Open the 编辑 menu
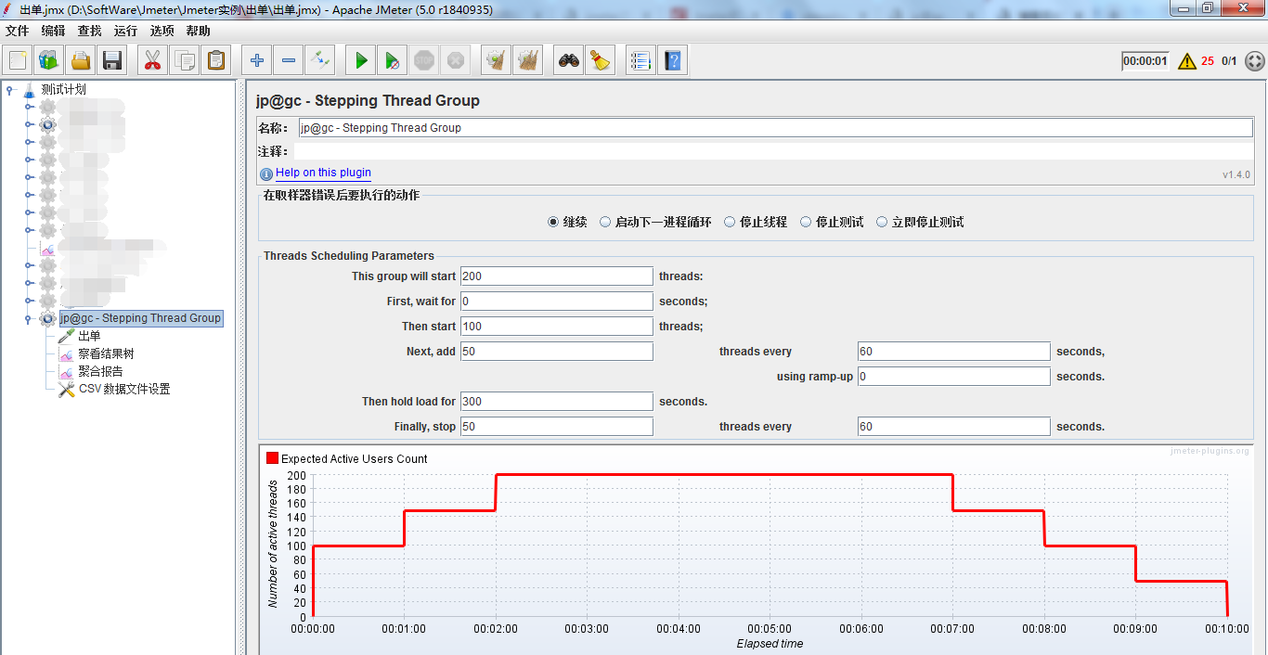This screenshot has height=655, width=1268. pos(53,31)
